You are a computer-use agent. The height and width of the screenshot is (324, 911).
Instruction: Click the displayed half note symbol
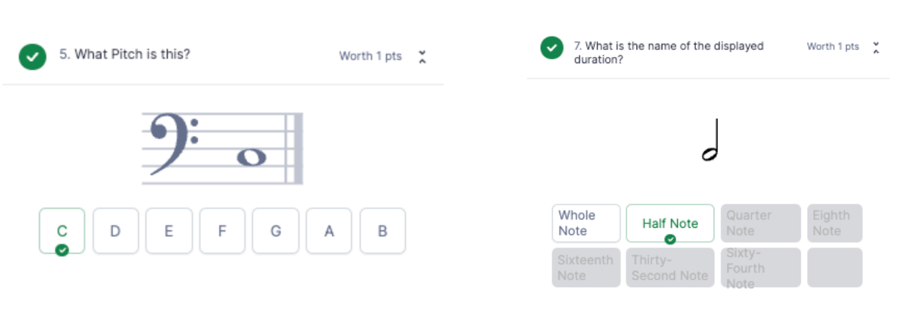click(x=710, y=140)
